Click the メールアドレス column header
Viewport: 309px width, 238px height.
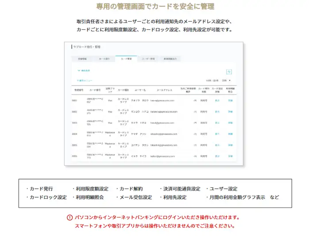pyautogui.click(x=164, y=90)
